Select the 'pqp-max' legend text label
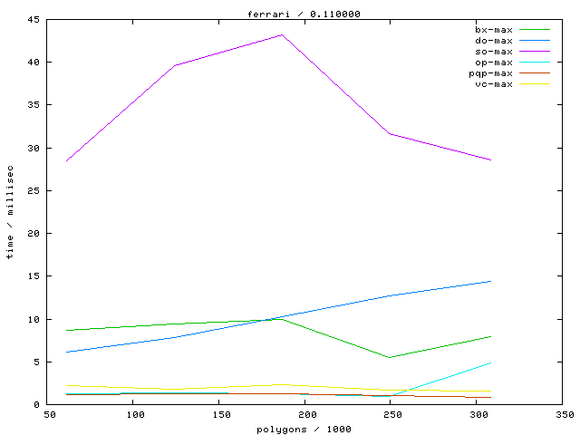This screenshot has height=435, width=580. tap(490, 73)
